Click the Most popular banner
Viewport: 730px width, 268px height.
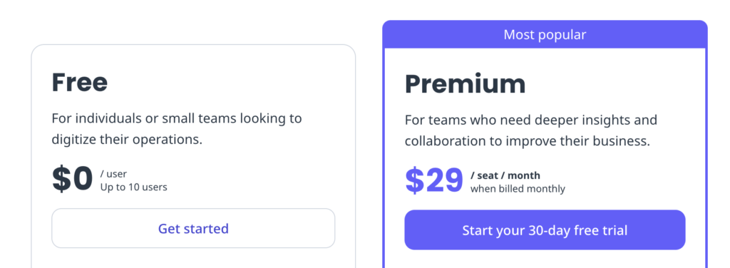[x=545, y=34]
